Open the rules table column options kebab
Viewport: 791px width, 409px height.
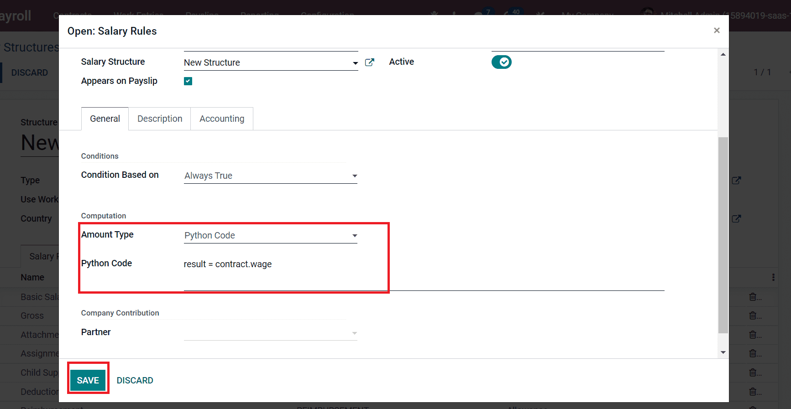(773, 277)
